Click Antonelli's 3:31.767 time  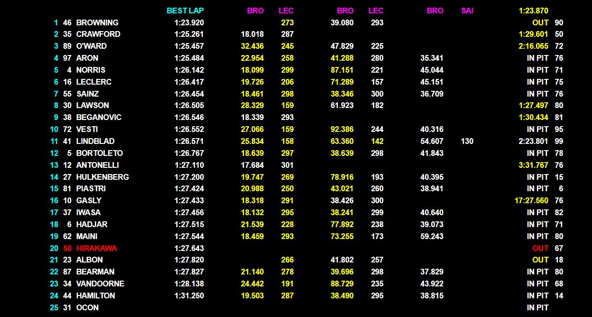coord(533,165)
